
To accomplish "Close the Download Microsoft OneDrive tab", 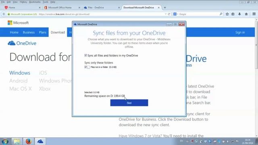I will click(158, 8).
